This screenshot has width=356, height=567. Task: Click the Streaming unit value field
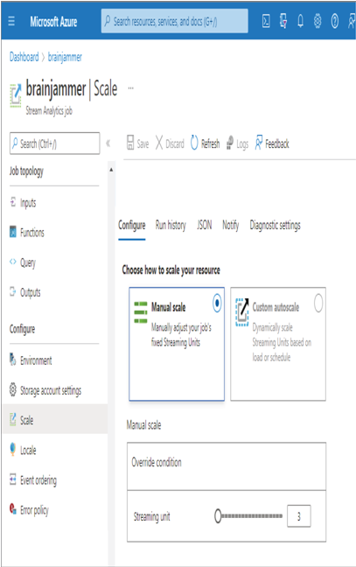[298, 516]
